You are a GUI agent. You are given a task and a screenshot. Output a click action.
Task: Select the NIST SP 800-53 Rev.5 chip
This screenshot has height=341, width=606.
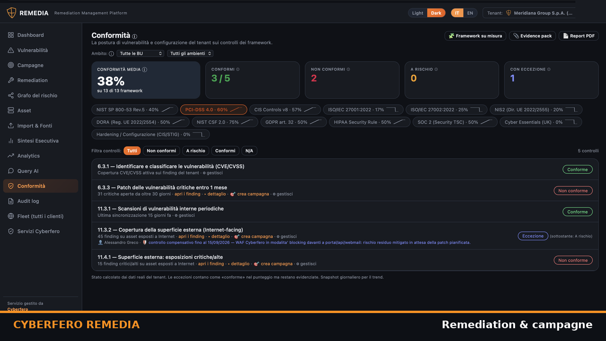(x=135, y=109)
